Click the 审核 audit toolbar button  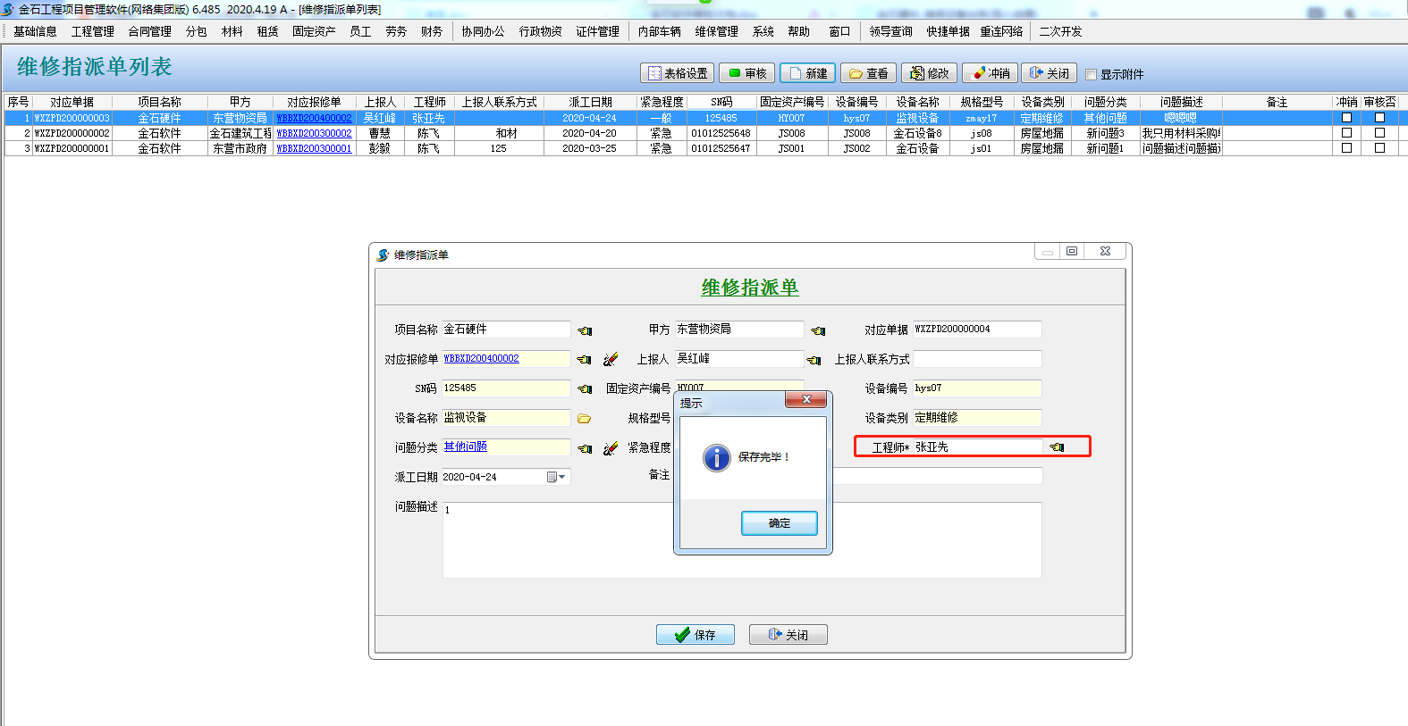pyautogui.click(x=746, y=73)
